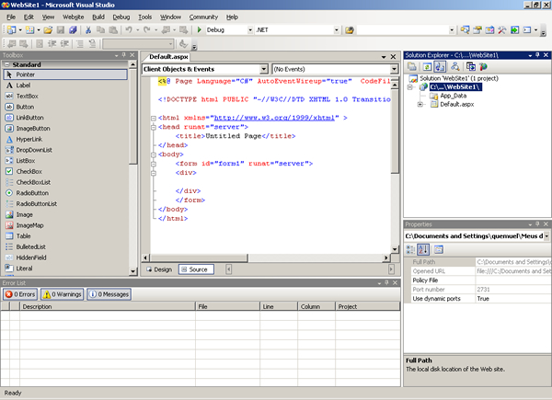Screen dimensions: 552x400
Task: Click Property Pages icon in Properties panel
Action: point(438,249)
